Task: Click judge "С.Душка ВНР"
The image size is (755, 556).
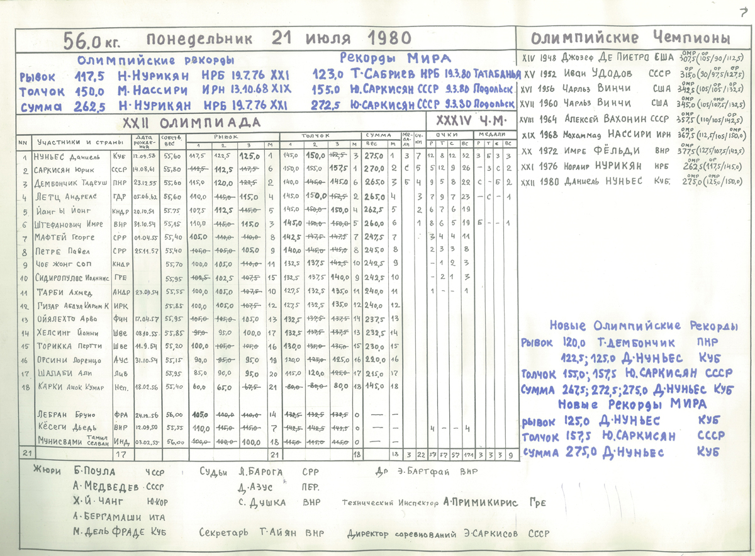Action: (279, 502)
